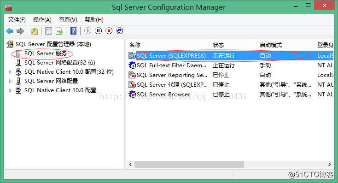Screen dimensions: 338x183
Task: Expand SQL Native Client 10.0 配置 node
Action: pos(10,91)
